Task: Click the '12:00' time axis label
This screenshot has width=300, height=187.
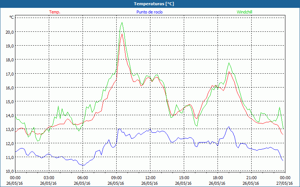Action: [x=150, y=178]
